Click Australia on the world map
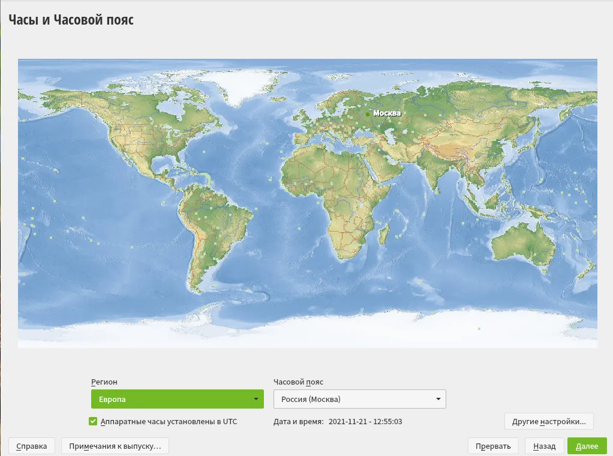The height and width of the screenshot is (456, 613). [x=524, y=242]
